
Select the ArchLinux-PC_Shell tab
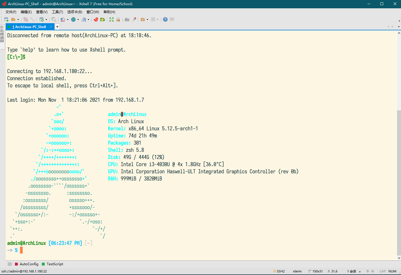click(30, 27)
